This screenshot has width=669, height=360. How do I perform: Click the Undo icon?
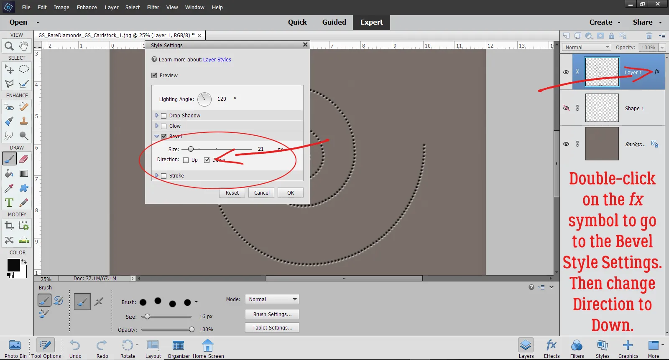[75, 348]
